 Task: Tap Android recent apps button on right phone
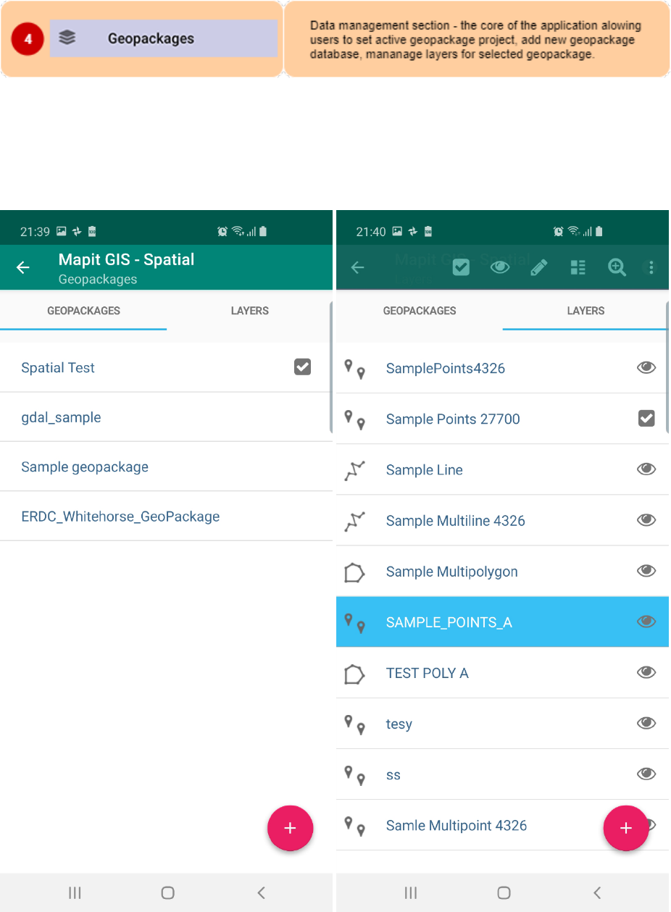411,893
